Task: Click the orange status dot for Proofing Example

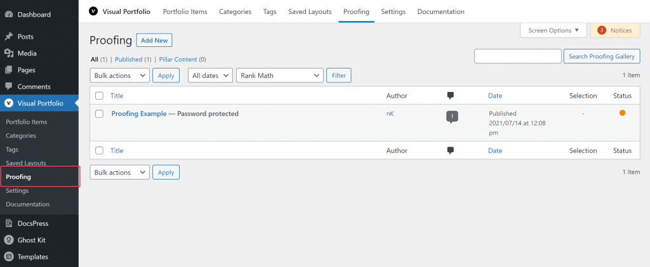Action: click(622, 113)
